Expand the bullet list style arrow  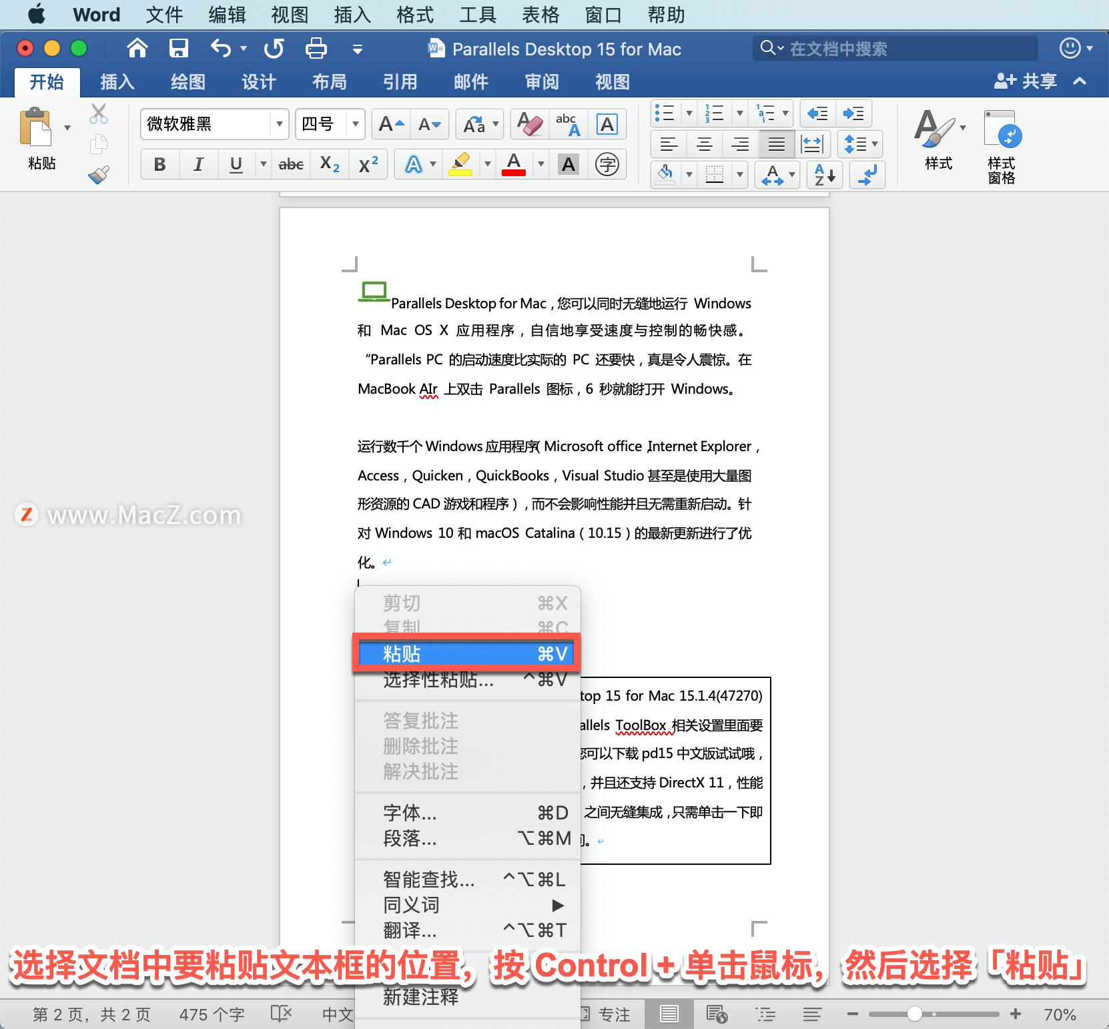point(689,113)
